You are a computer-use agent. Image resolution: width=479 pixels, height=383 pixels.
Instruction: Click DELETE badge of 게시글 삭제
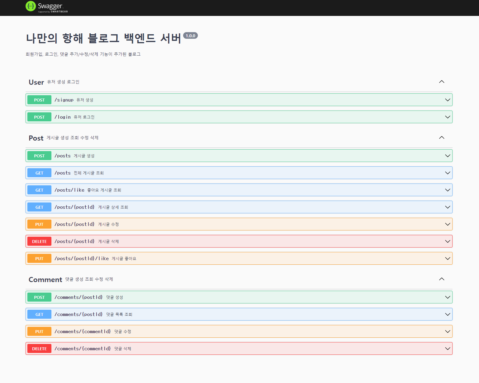tap(39, 241)
